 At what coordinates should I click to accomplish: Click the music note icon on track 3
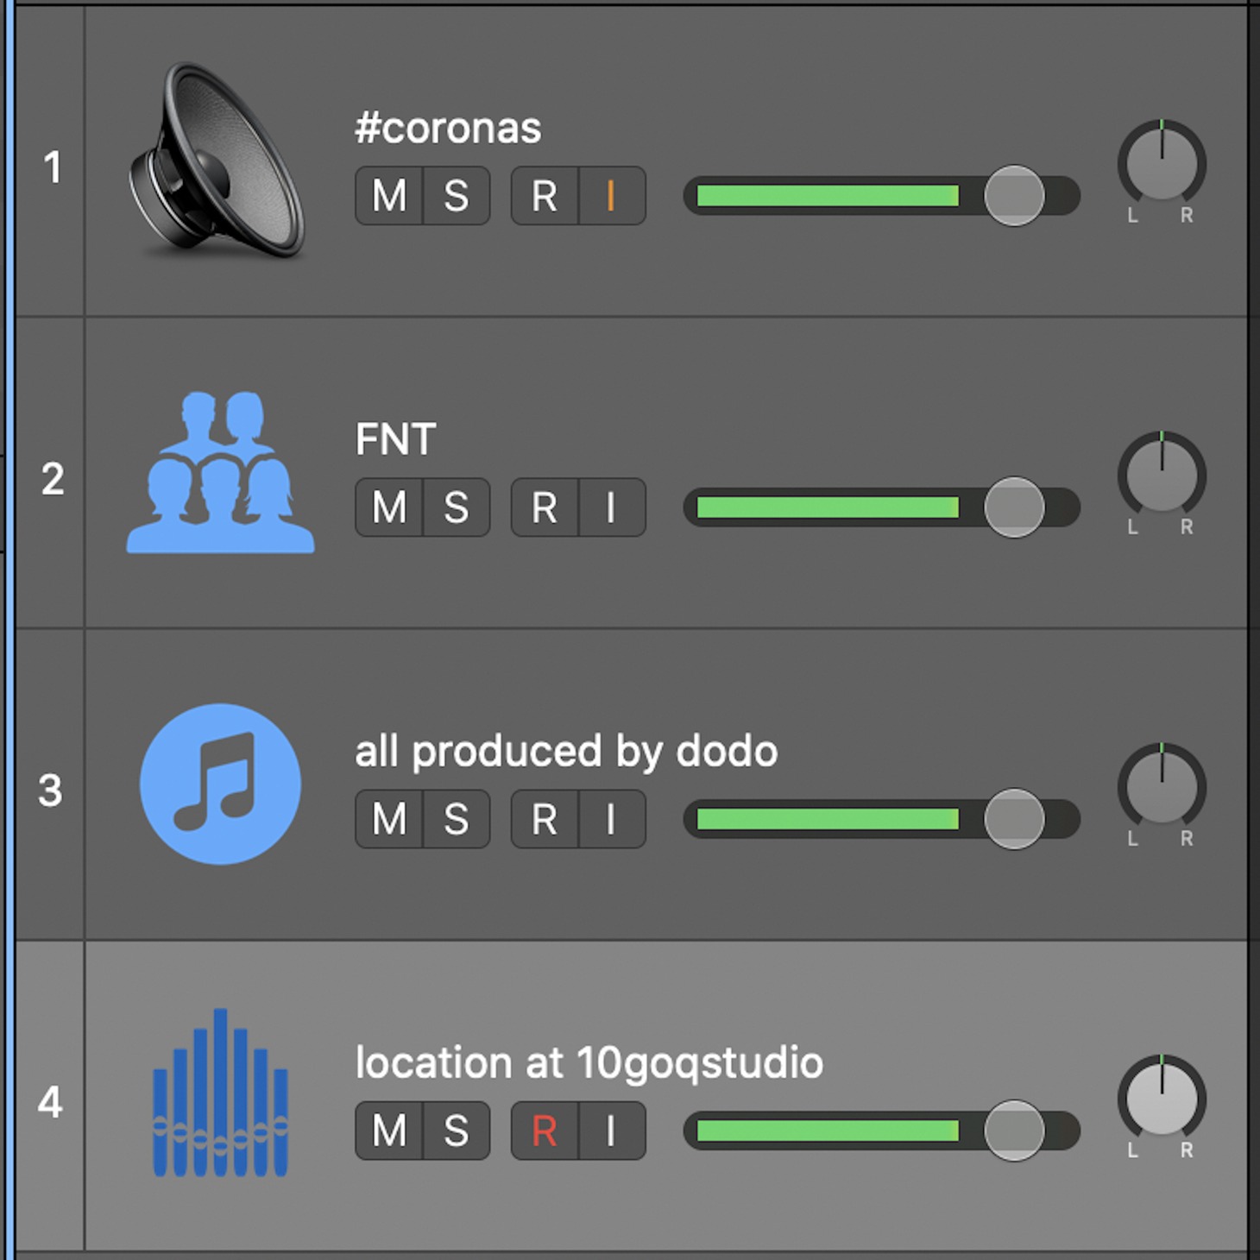pos(220,784)
